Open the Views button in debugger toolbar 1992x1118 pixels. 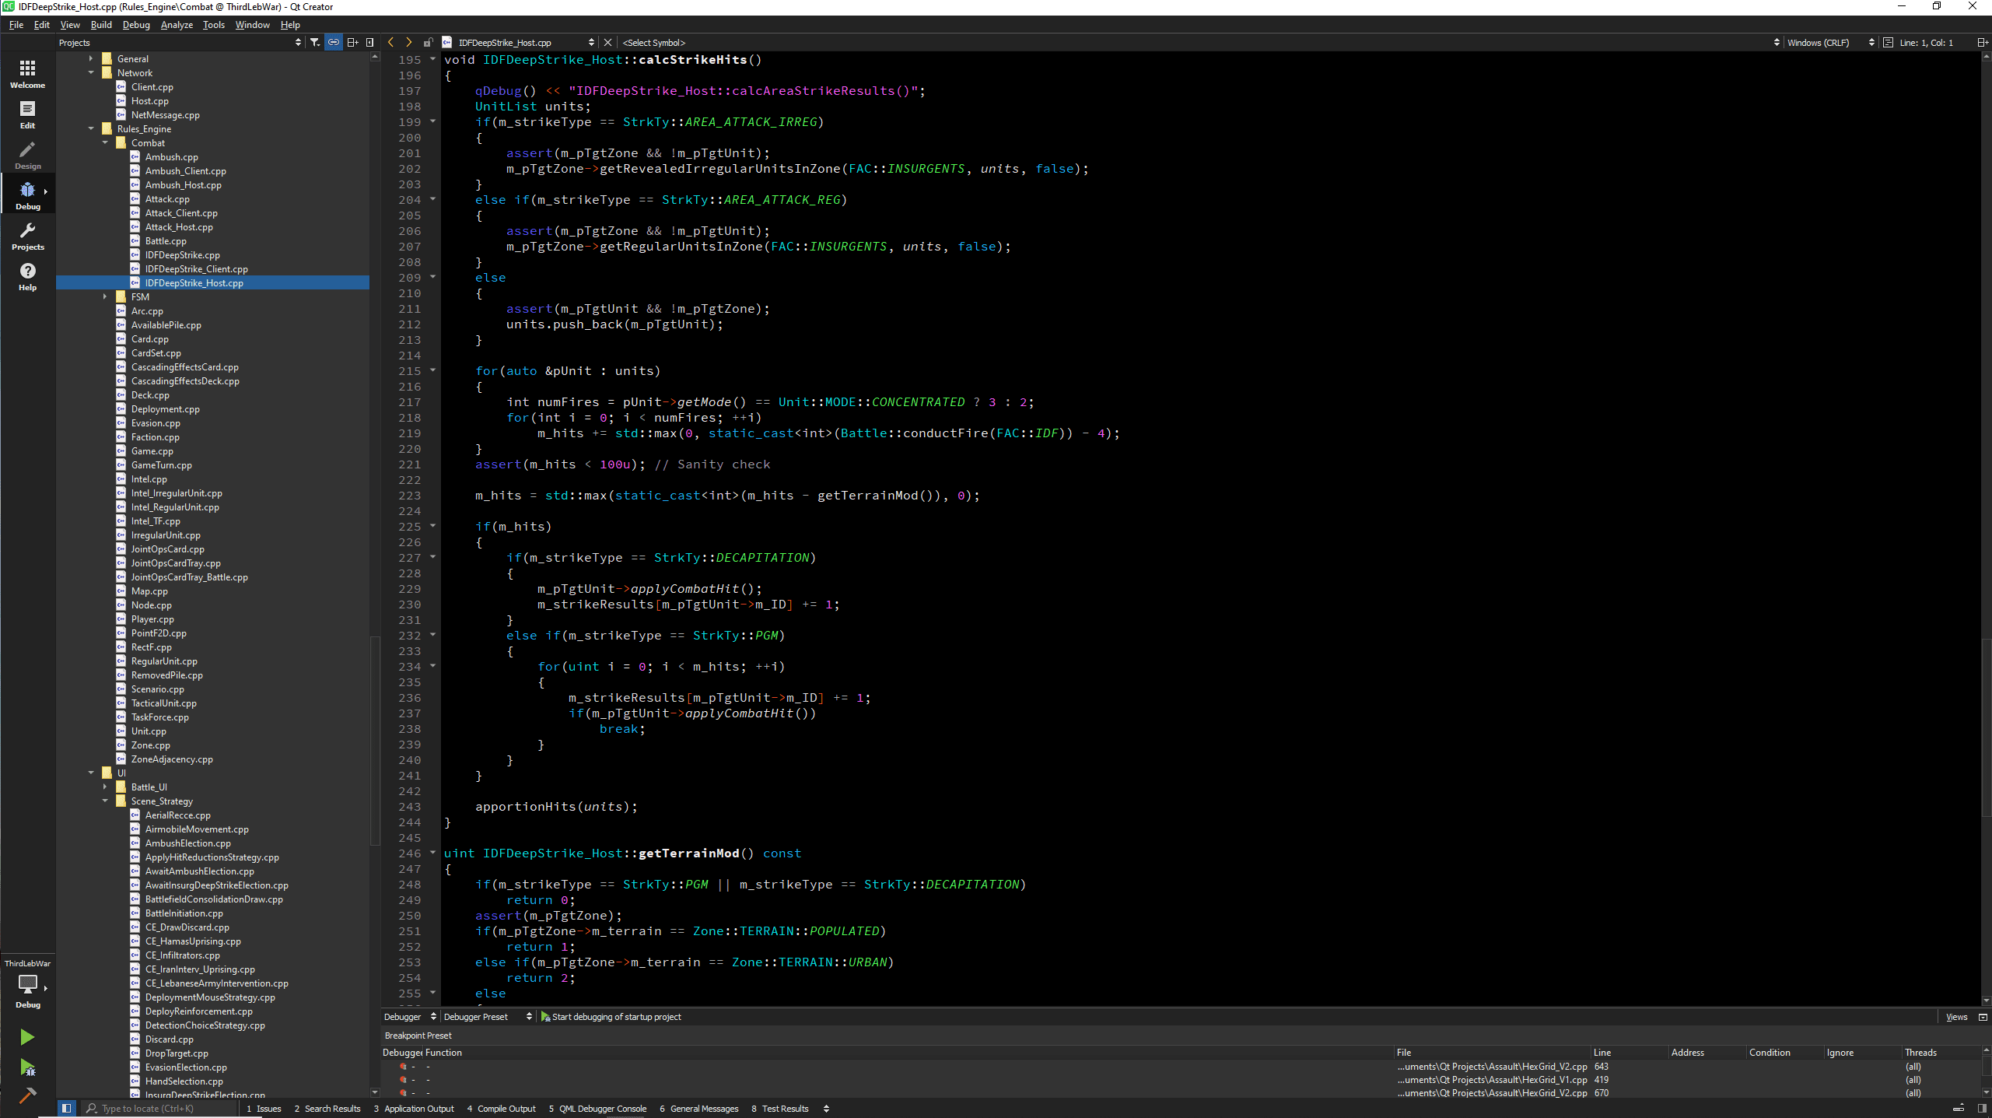pos(1956,1017)
